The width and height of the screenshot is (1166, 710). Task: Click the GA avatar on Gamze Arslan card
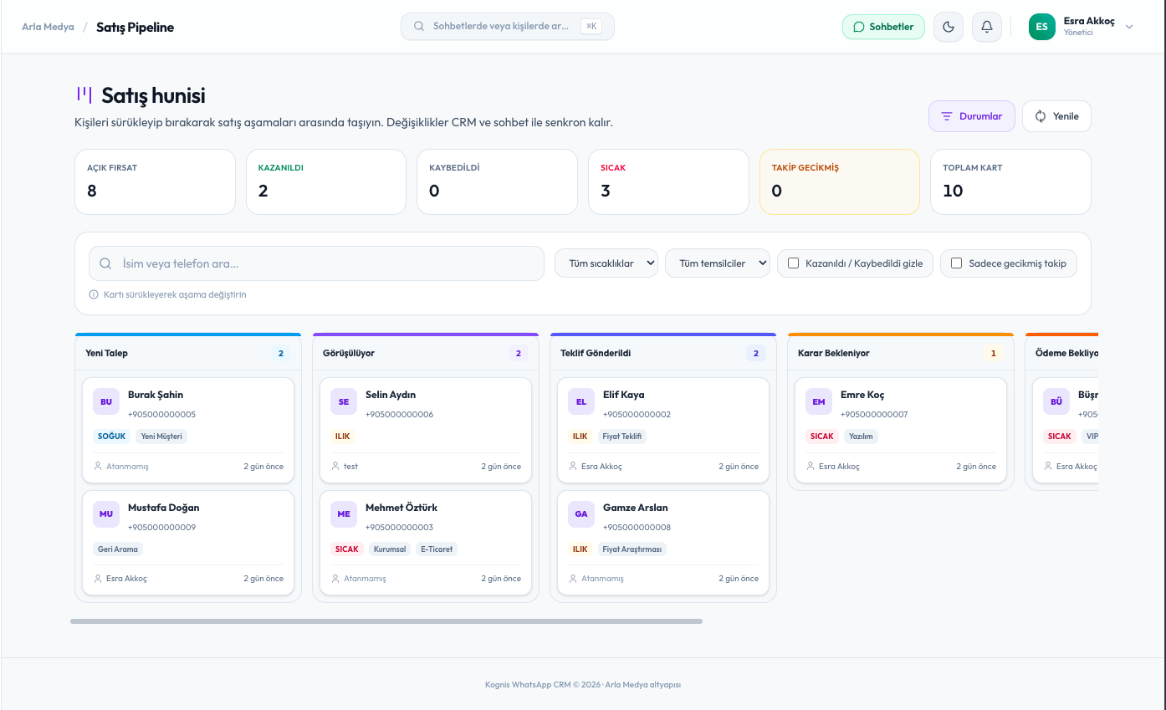[581, 514]
